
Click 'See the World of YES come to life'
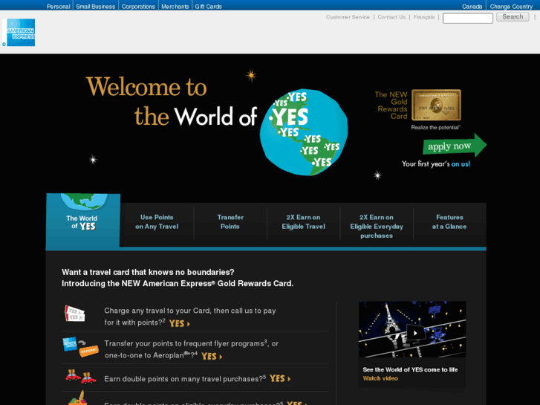click(x=410, y=369)
